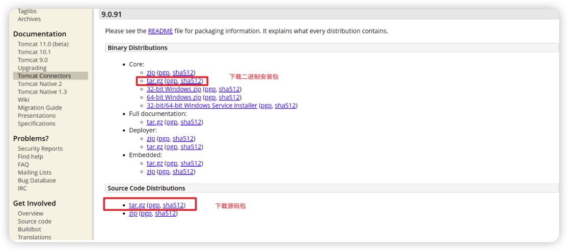Viewport: 568px width, 251px height.
Task: Visit the Wiki sidebar link
Action: [x=24, y=100]
